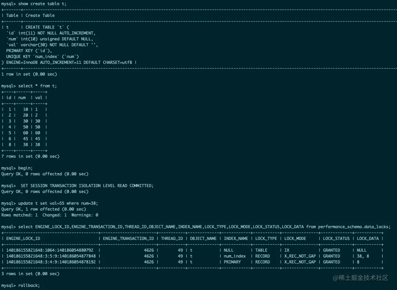The image size is (397, 290).
Task: Click 'performance_schema.data_locks;' in the select query
Action: pos(354,227)
